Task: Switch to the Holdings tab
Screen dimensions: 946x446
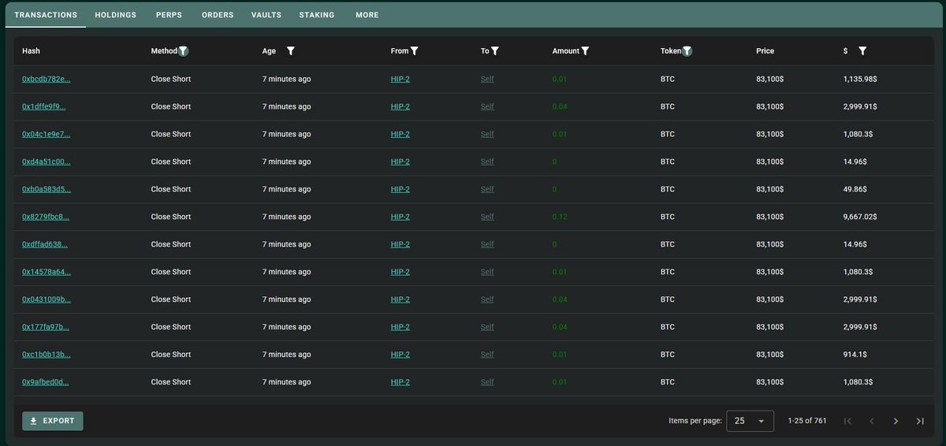Action: coord(116,15)
